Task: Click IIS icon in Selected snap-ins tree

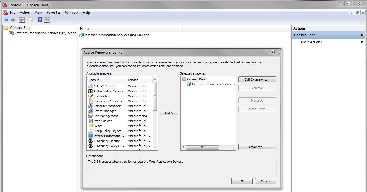Action: click(x=189, y=84)
